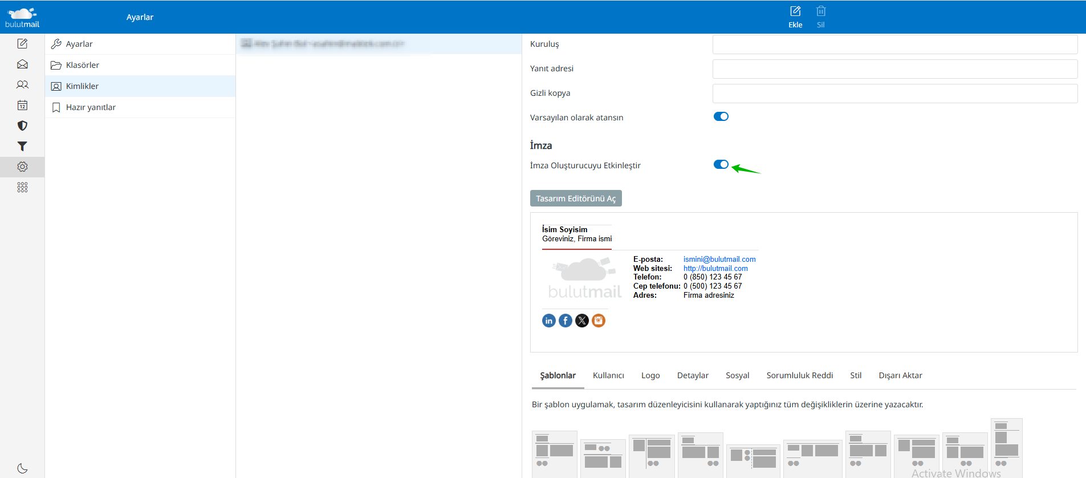Click http://bulutmail.com website link
The height and width of the screenshot is (478, 1086).
(715, 268)
